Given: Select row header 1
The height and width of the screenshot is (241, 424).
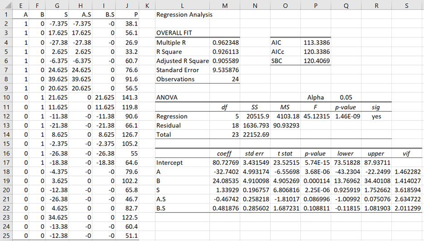Looking at the screenshot, I should pos(6,14).
